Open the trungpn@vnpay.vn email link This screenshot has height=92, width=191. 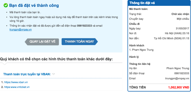(21, 29)
